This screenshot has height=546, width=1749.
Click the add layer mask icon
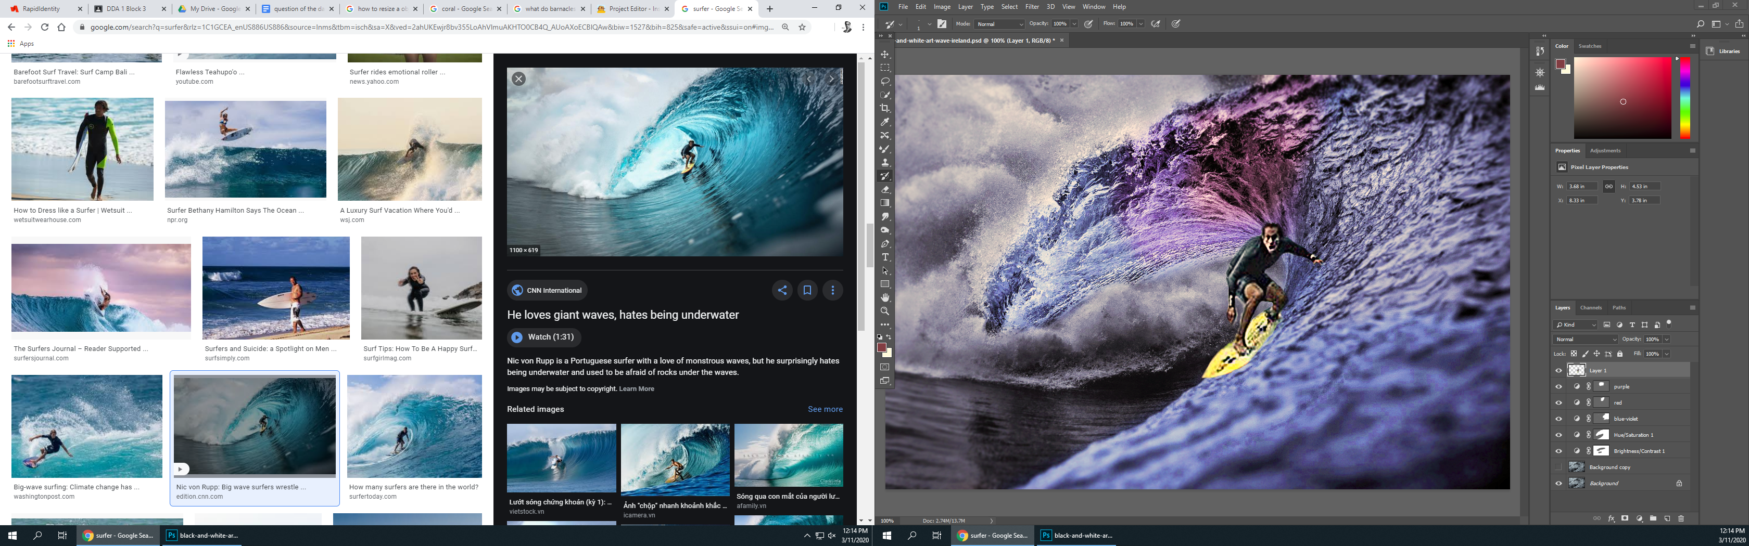point(1625,518)
